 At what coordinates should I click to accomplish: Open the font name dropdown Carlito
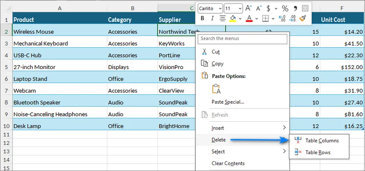pyautogui.click(x=210, y=9)
